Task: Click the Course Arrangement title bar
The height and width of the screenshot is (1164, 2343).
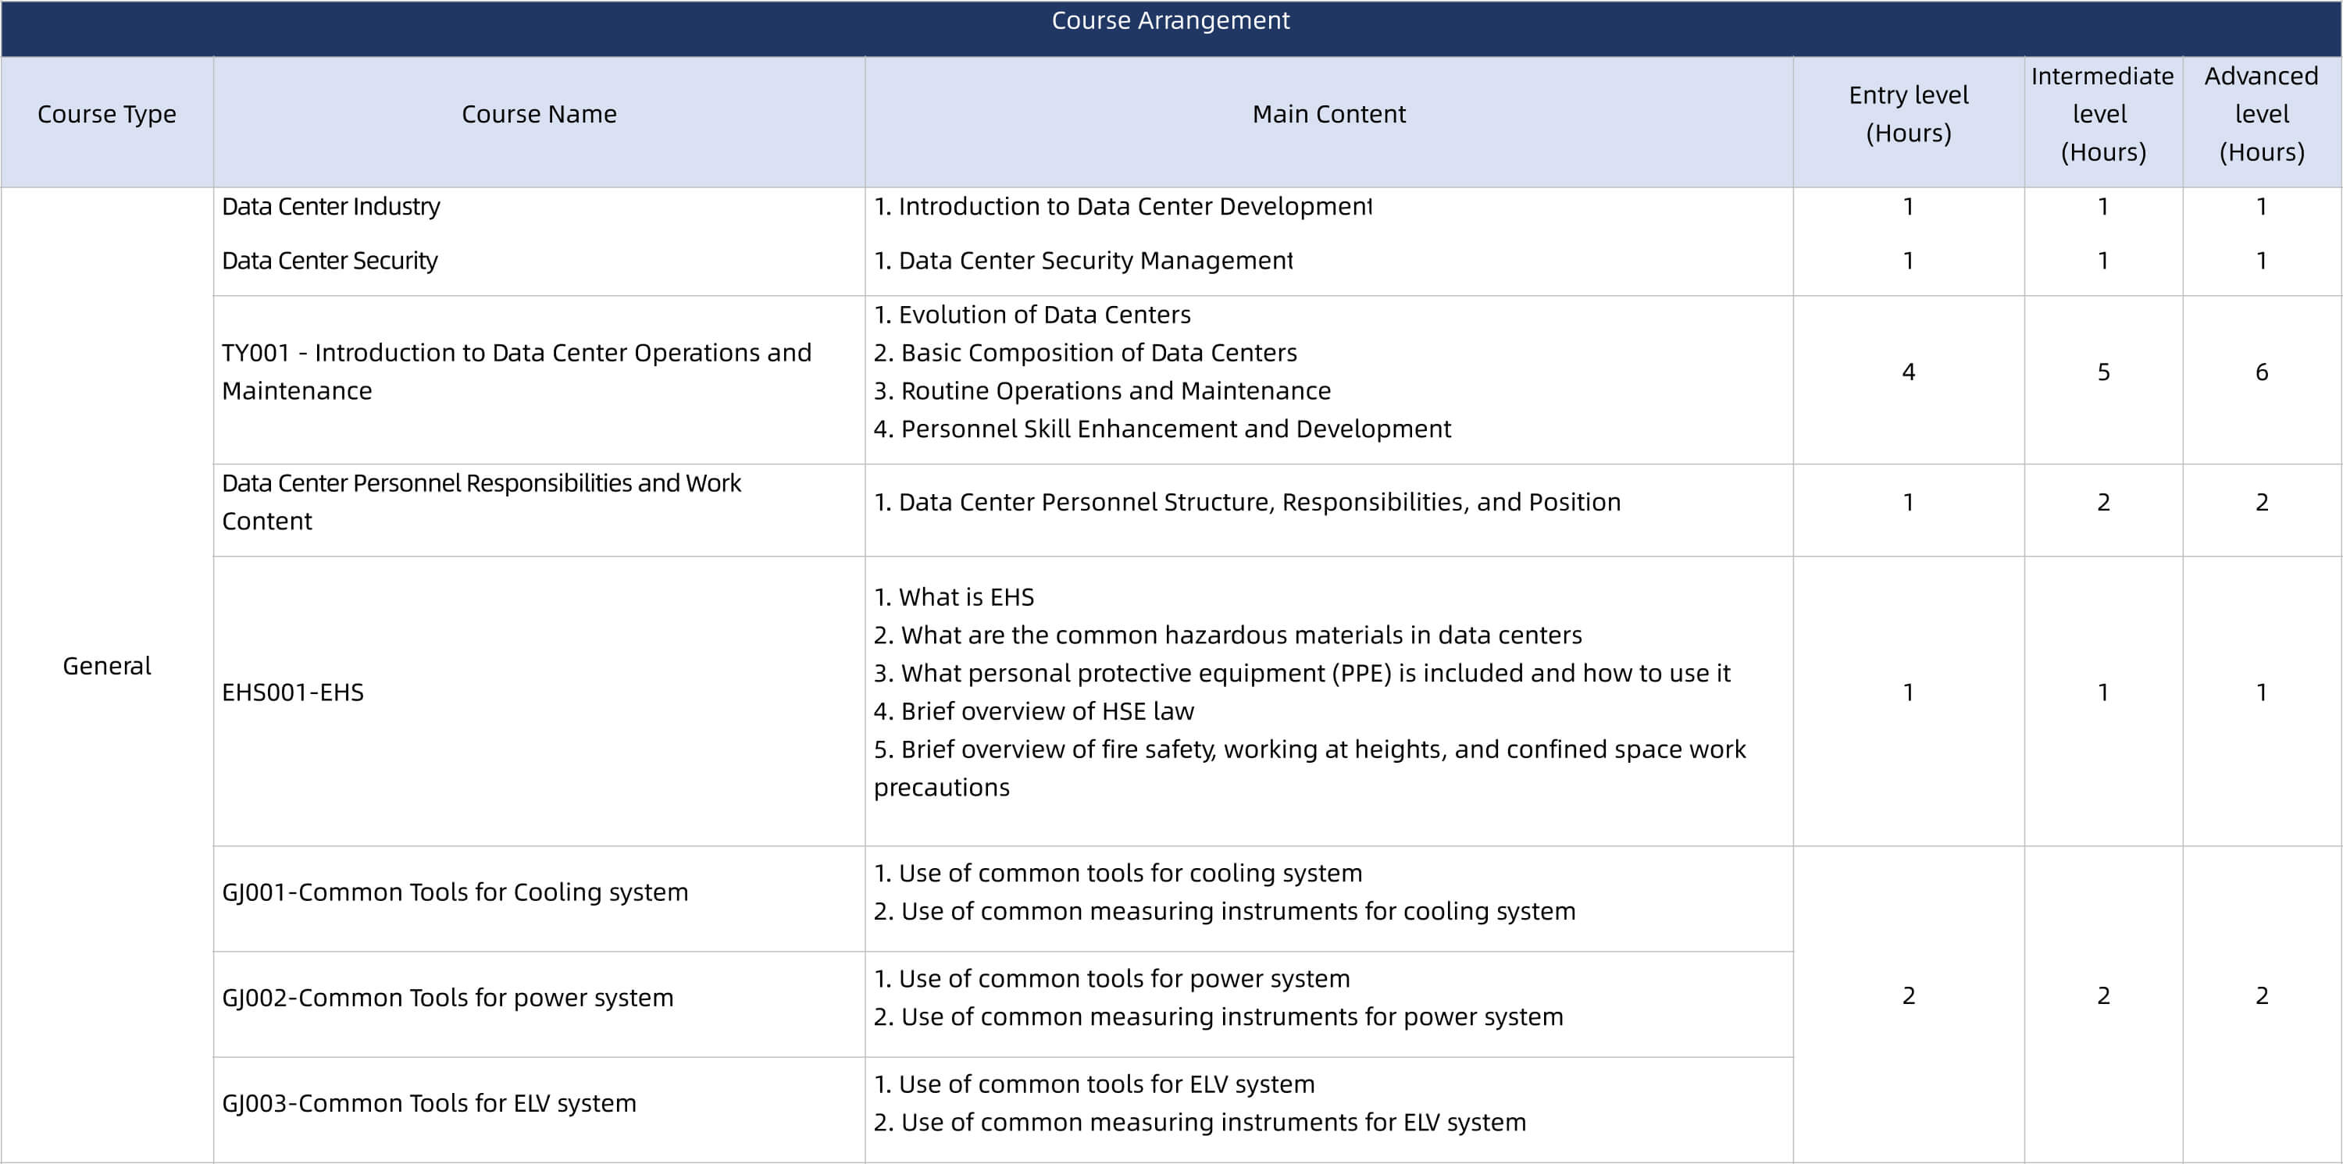Action: coord(1171,21)
